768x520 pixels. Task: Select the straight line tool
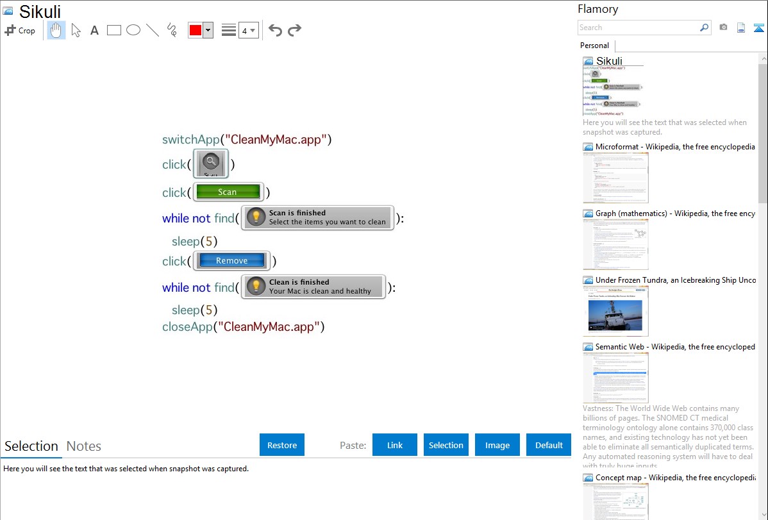point(153,30)
